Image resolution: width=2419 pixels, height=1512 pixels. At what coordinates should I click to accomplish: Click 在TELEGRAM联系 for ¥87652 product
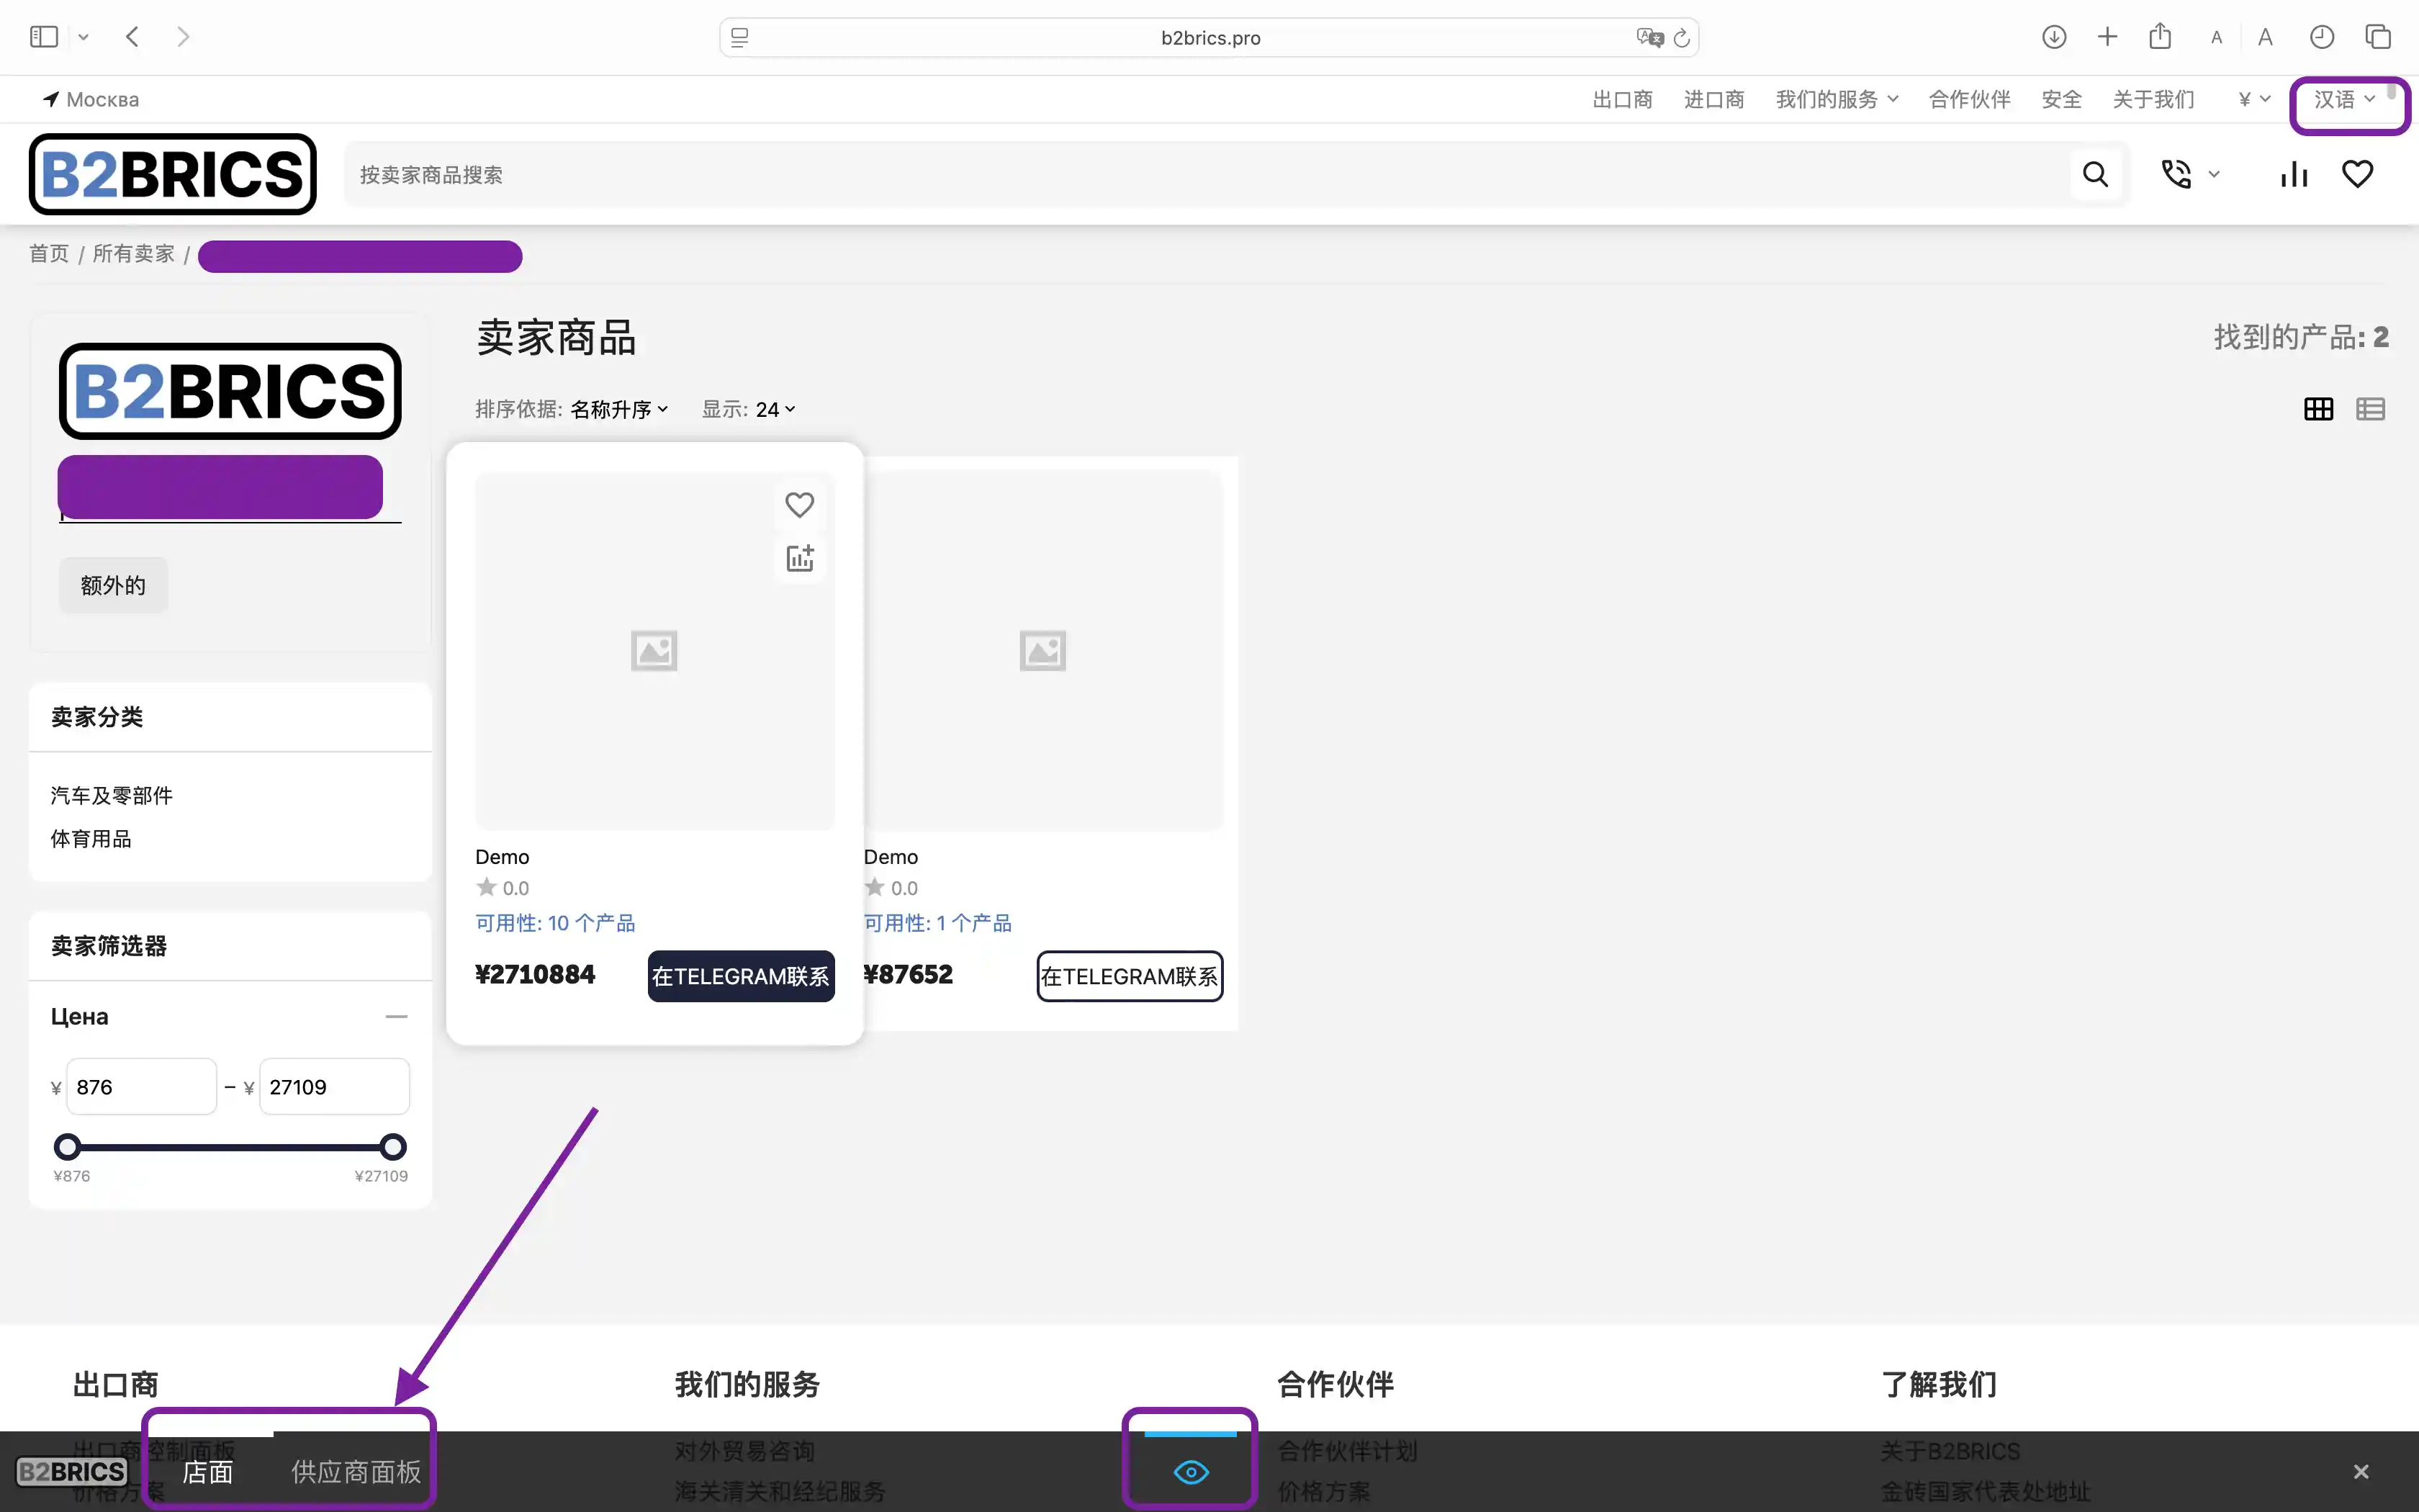tap(1130, 976)
